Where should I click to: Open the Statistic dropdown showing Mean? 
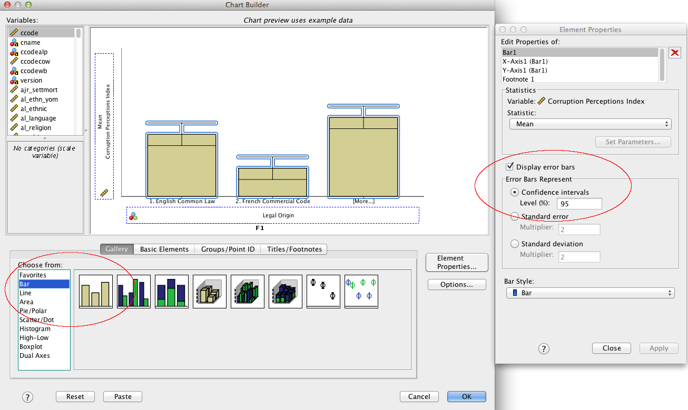589,124
